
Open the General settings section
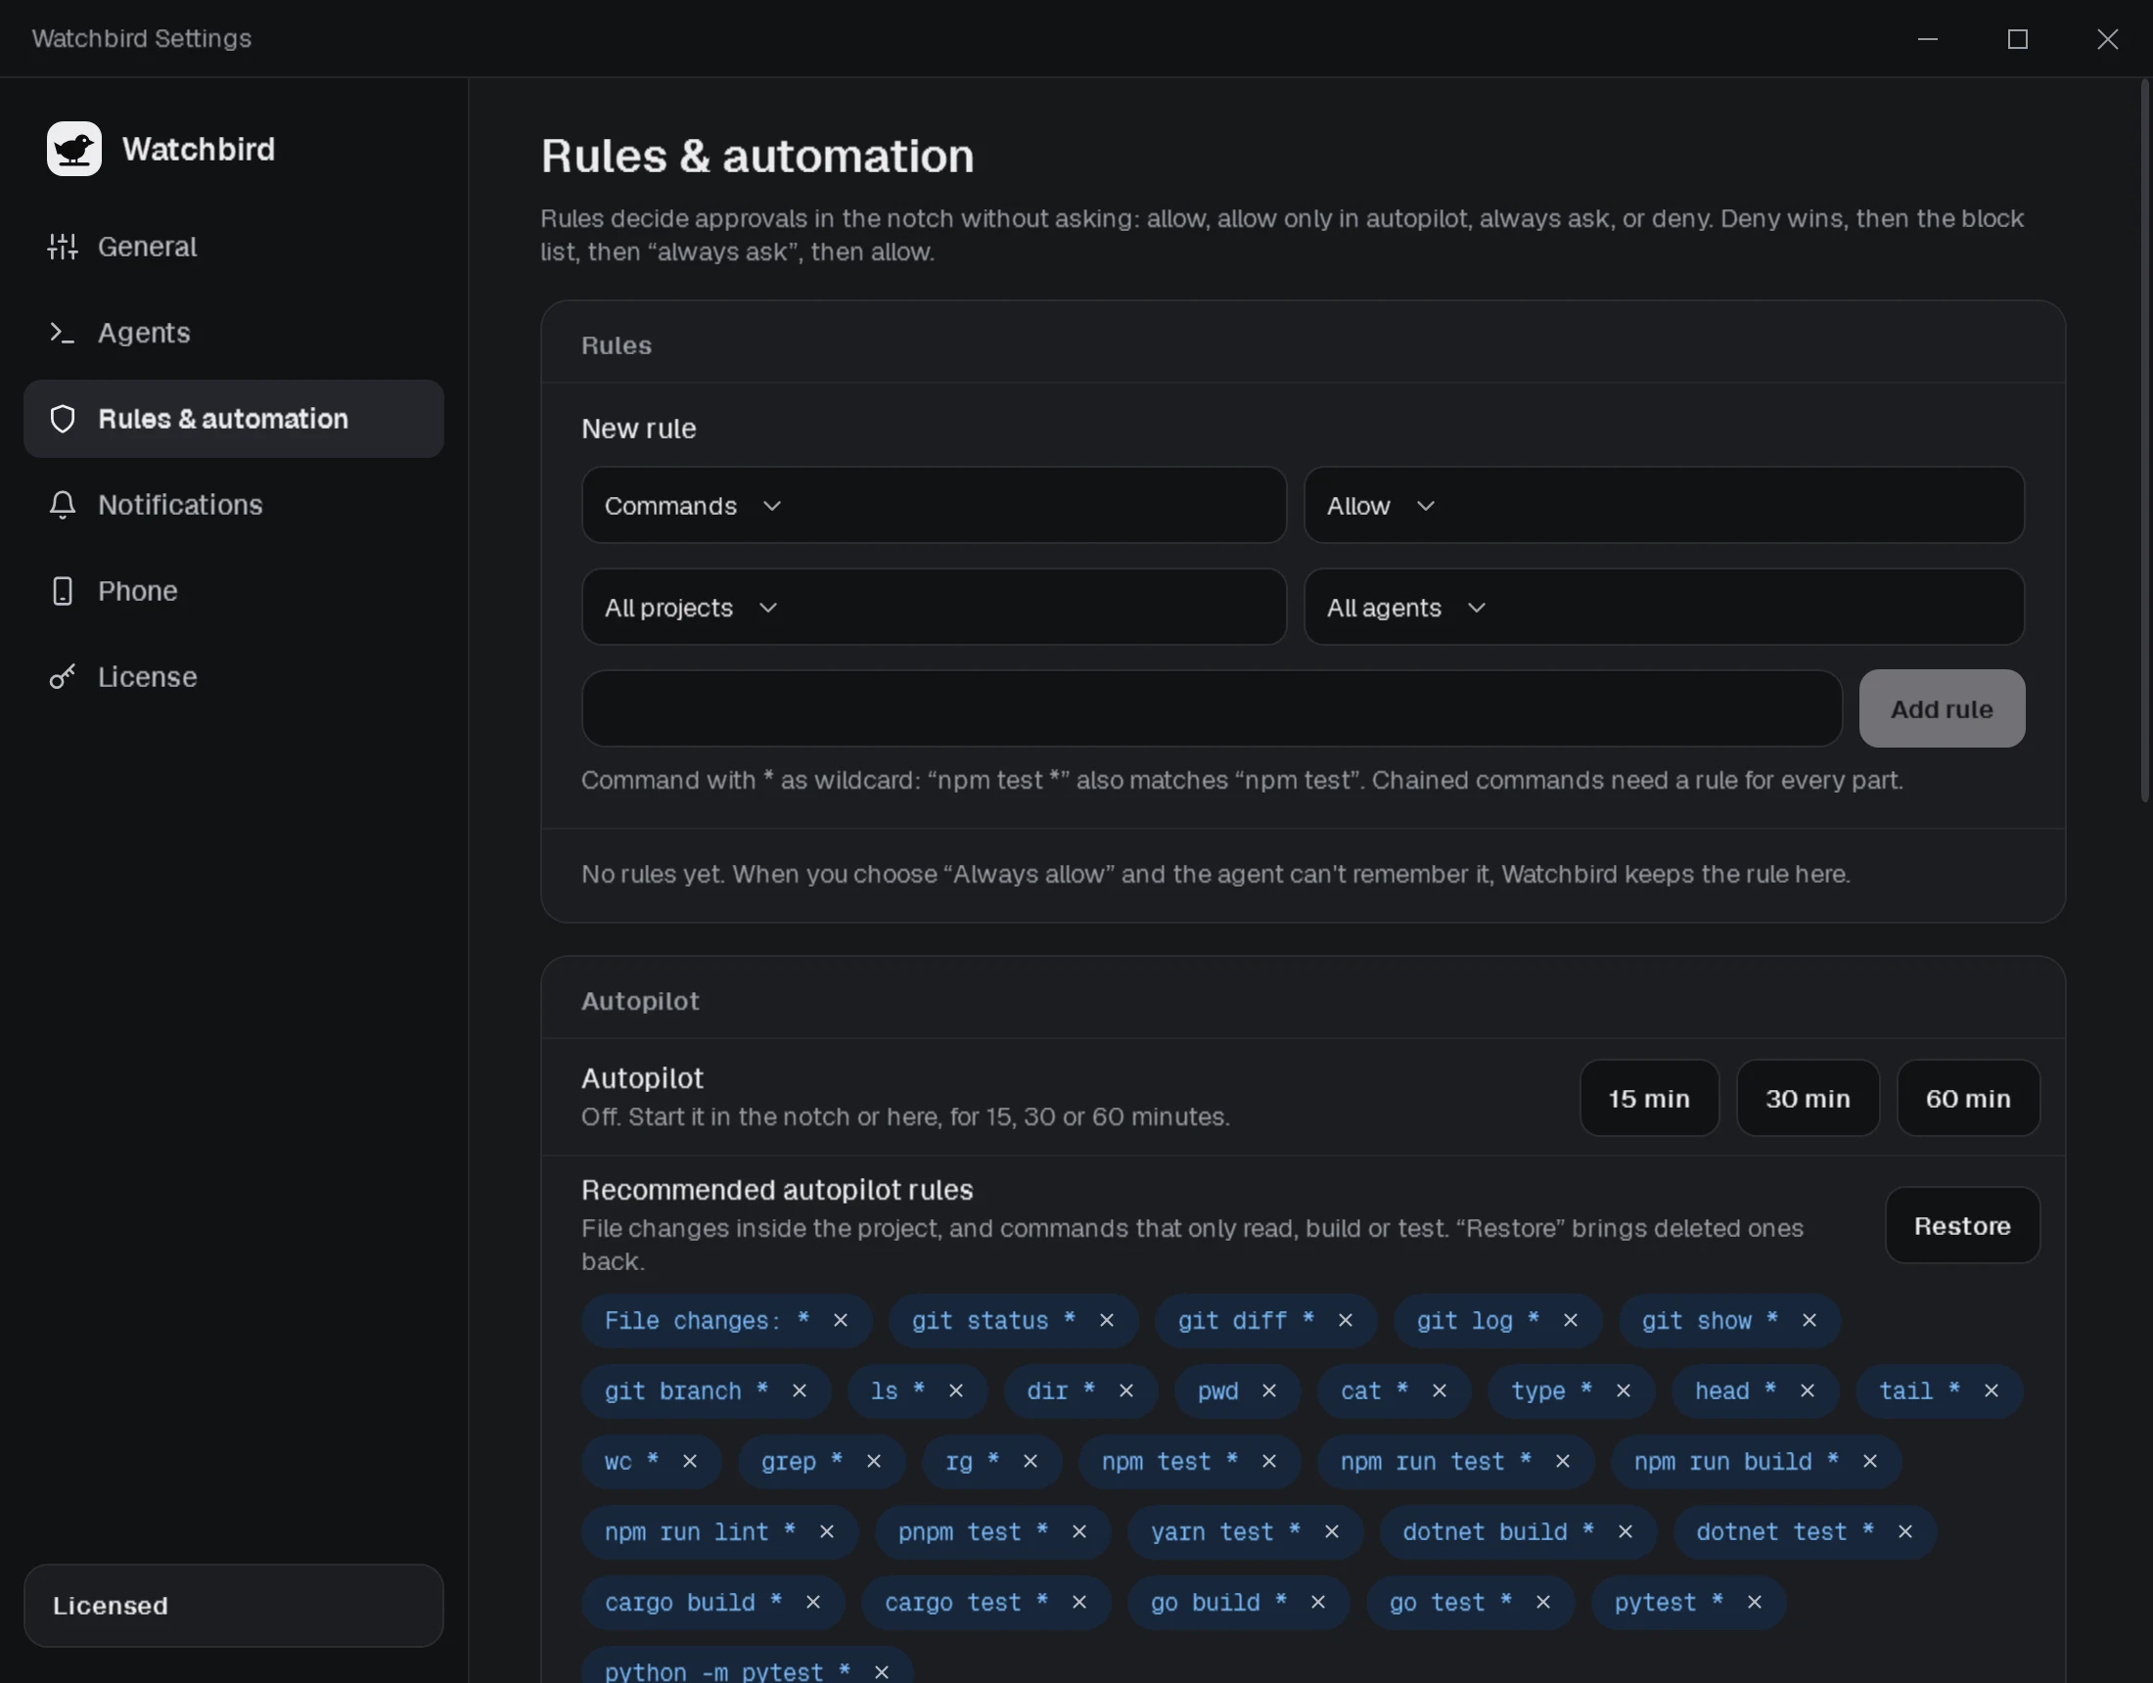(234, 247)
